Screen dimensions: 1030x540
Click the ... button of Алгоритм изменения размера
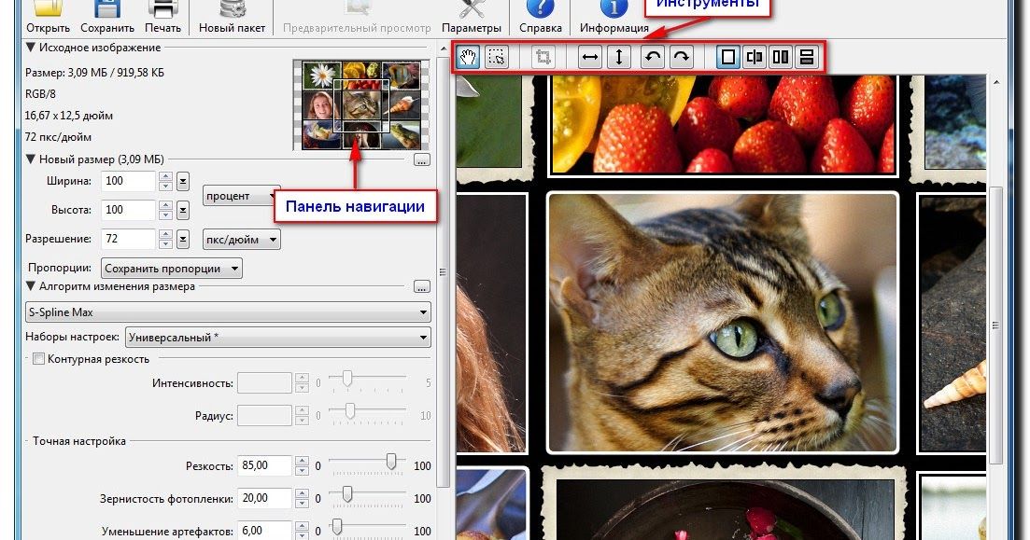pyautogui.click(x=422, y=286)
